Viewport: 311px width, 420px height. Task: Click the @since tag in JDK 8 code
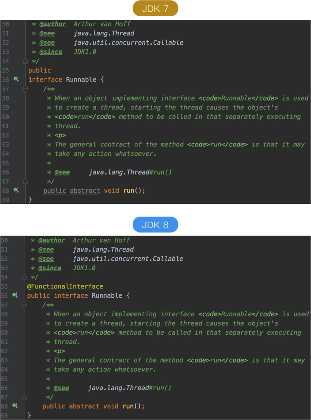50,268
